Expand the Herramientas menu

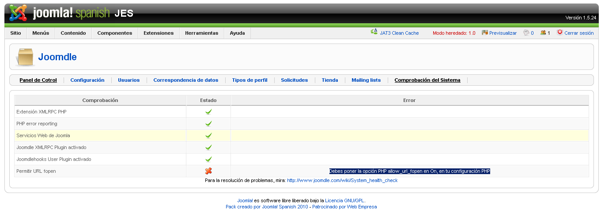[x=201, y=33]
